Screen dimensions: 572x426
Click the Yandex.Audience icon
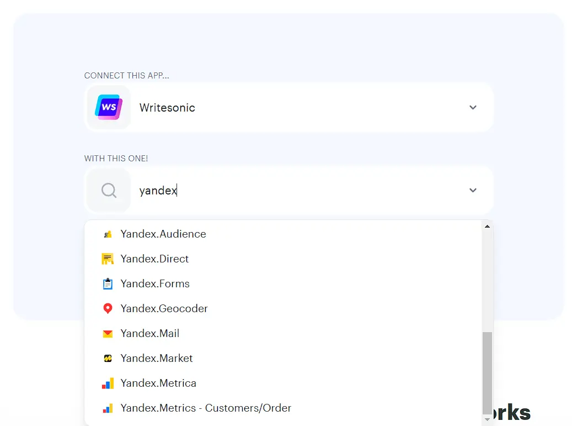108,234
